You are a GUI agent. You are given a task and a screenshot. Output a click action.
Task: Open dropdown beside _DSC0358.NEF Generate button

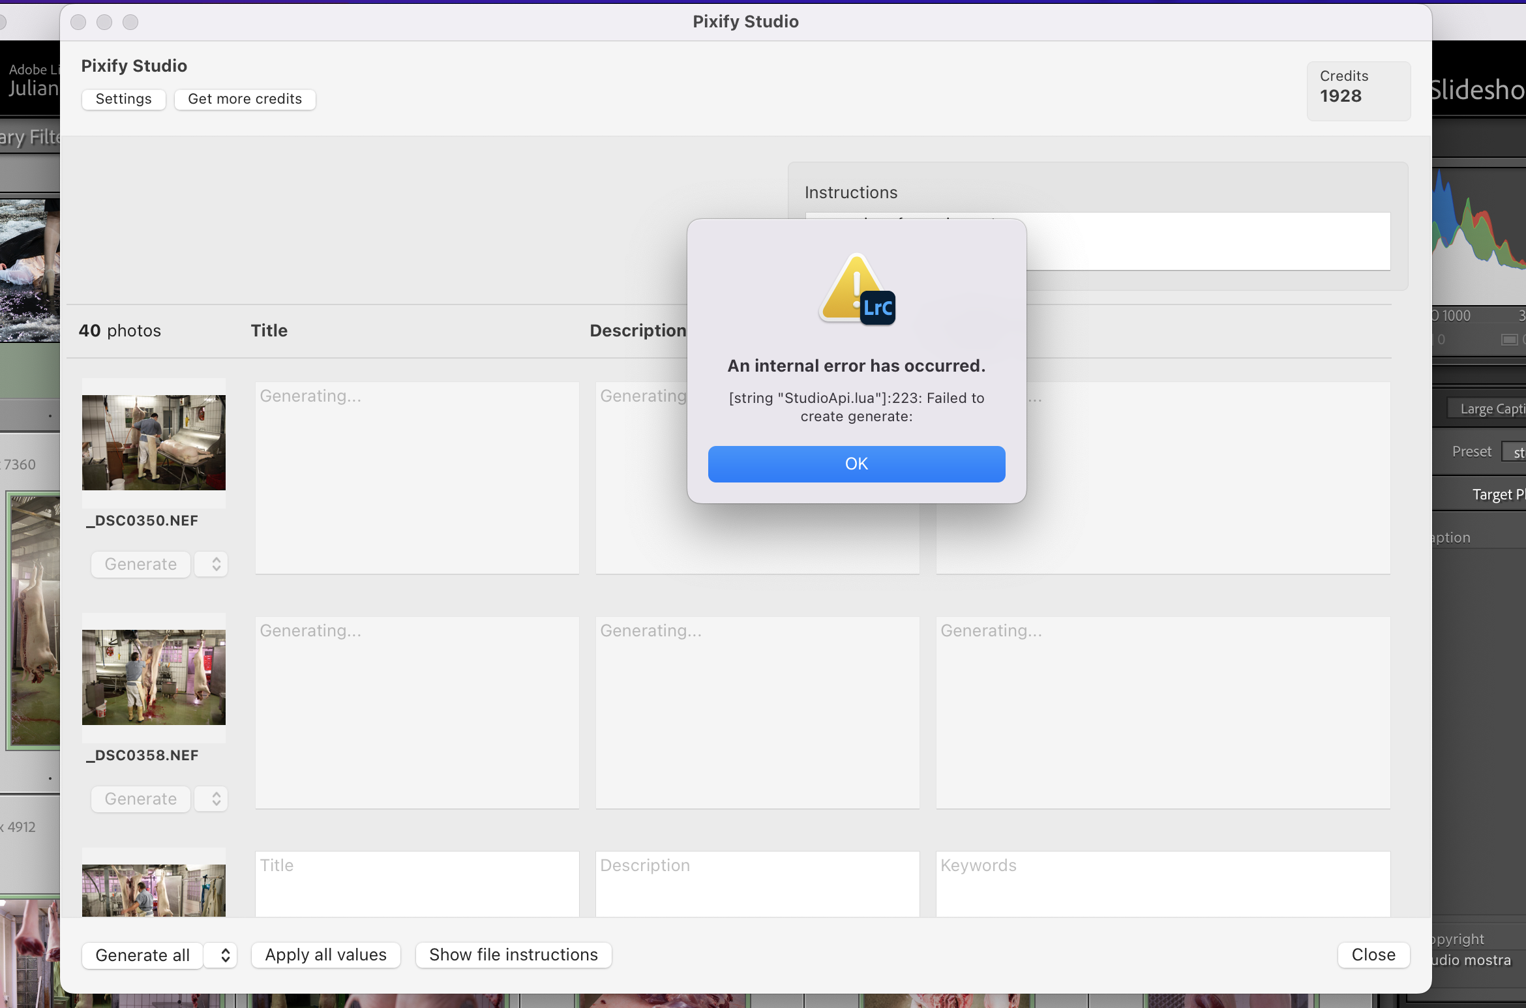point(216,799)
